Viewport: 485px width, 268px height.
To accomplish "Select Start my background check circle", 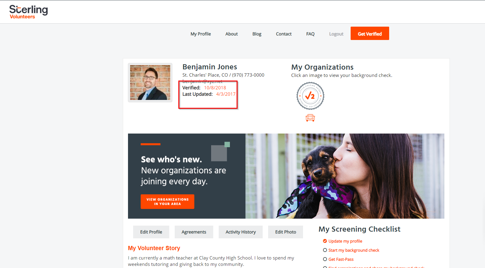I will tap(325, 250).
